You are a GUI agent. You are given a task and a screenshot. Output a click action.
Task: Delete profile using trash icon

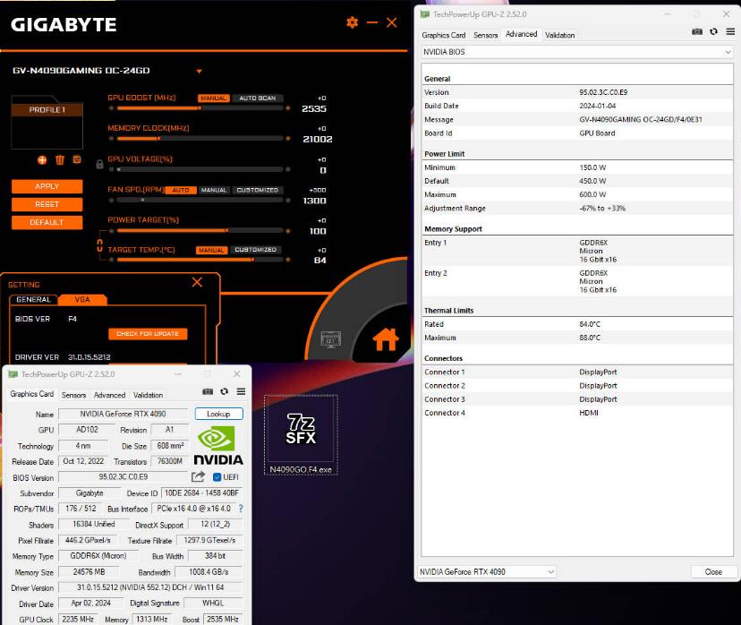(60, 159)
